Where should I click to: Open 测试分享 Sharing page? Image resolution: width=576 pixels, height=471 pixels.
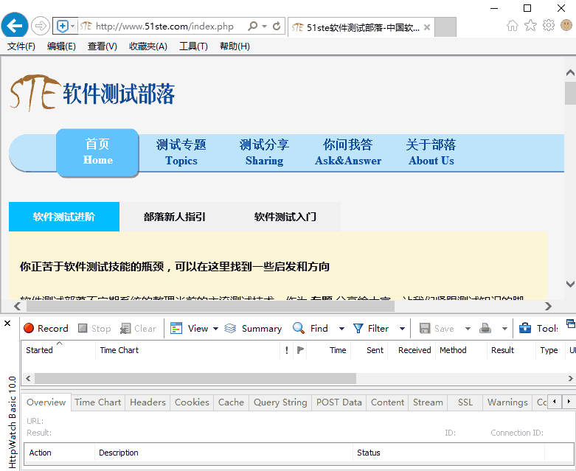264,153
